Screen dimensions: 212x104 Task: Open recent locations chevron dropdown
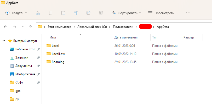click(22, 27)
